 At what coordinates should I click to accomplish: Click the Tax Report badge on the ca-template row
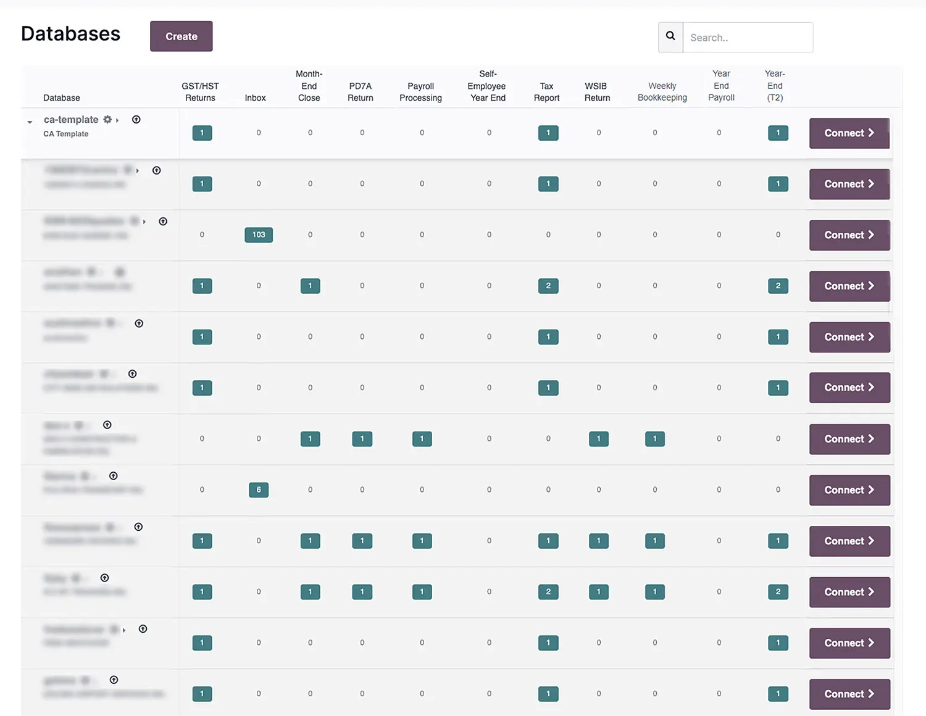pyautogui.click(x=548, y=133)
